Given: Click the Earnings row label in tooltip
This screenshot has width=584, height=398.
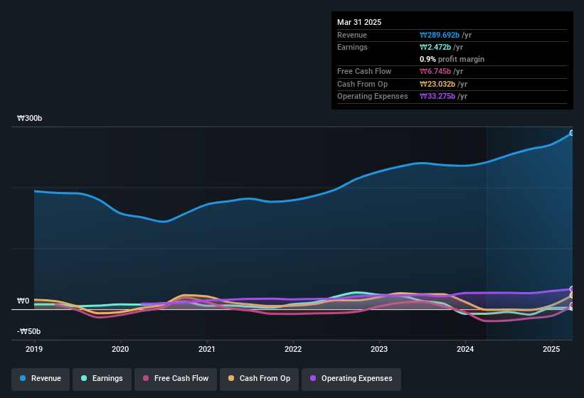Looking at the screenshot, I should [352, 47].
